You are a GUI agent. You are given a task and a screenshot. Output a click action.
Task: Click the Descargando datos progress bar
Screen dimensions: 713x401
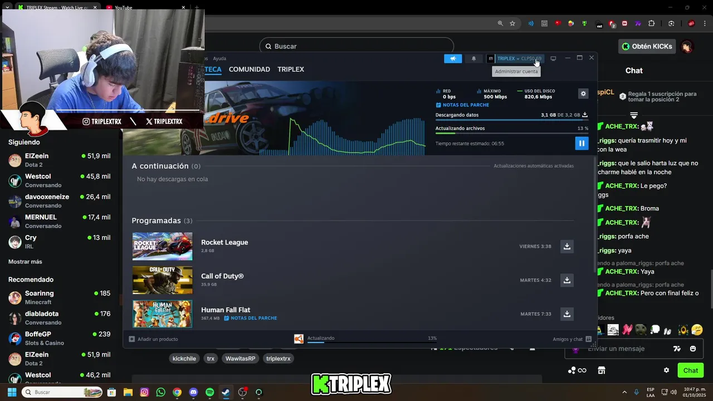(x=511, y=120)
